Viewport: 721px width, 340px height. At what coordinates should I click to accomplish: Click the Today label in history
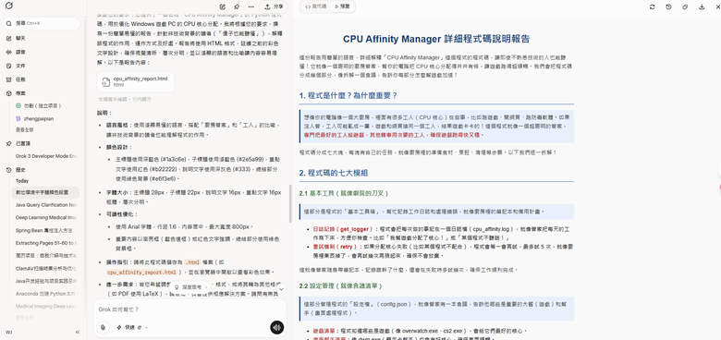tap(22, 181)
